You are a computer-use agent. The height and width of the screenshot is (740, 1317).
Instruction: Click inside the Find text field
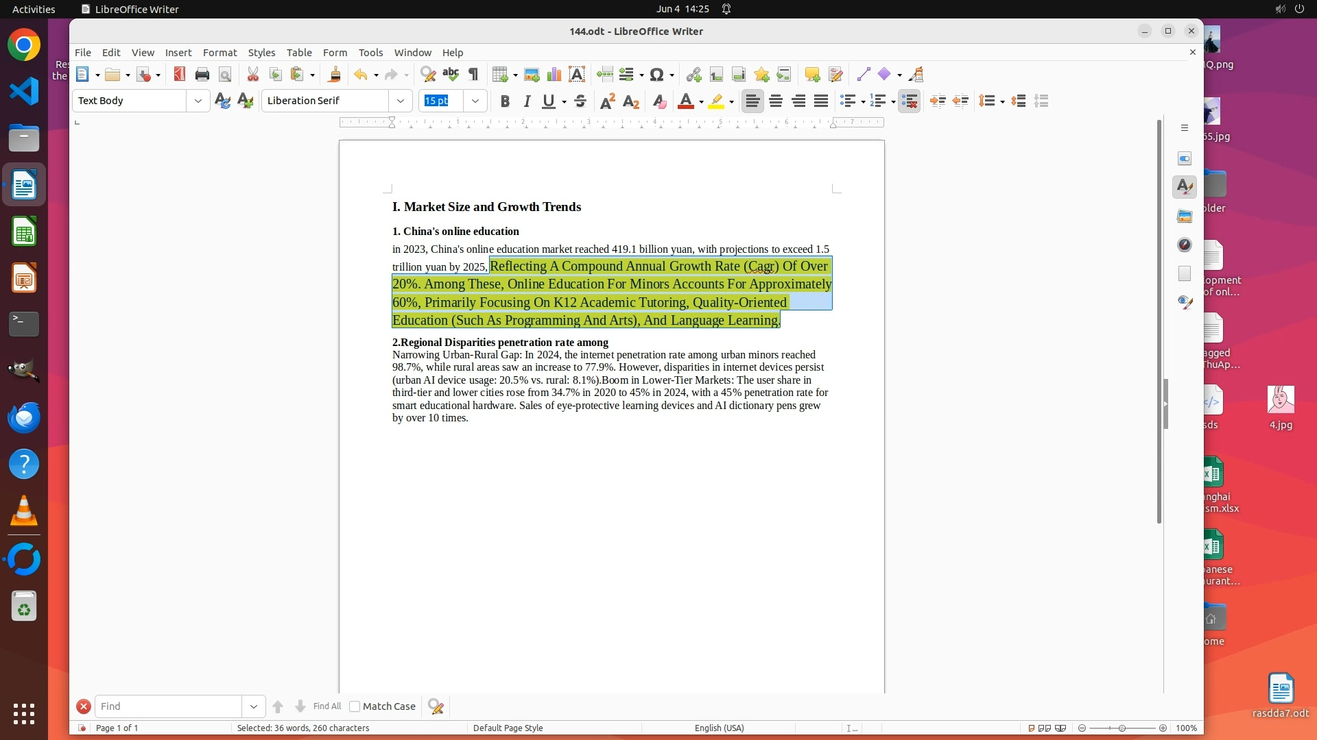pyautogui.click(x=168, y=706)
